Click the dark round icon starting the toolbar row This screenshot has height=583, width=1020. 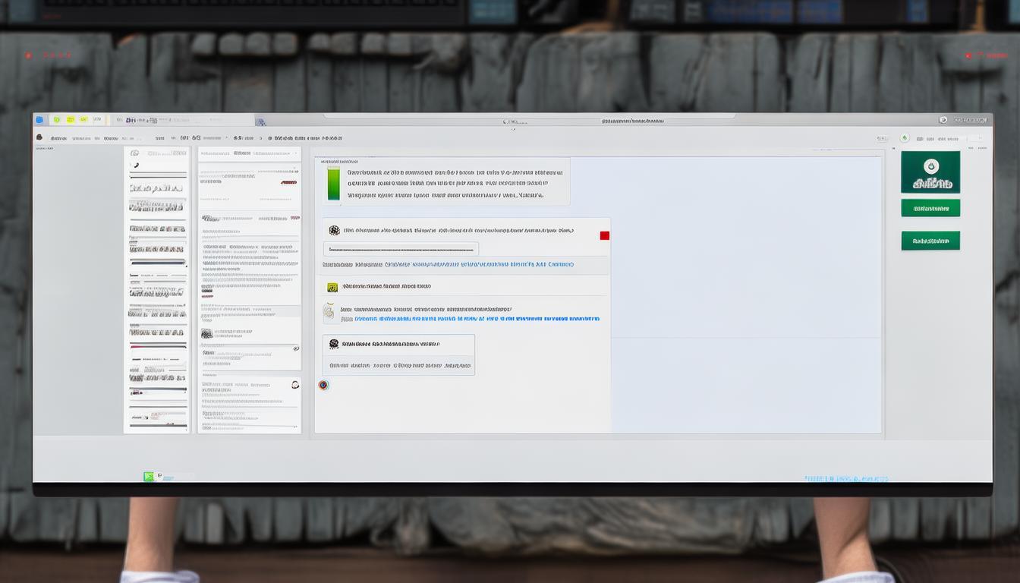[39, 137]
